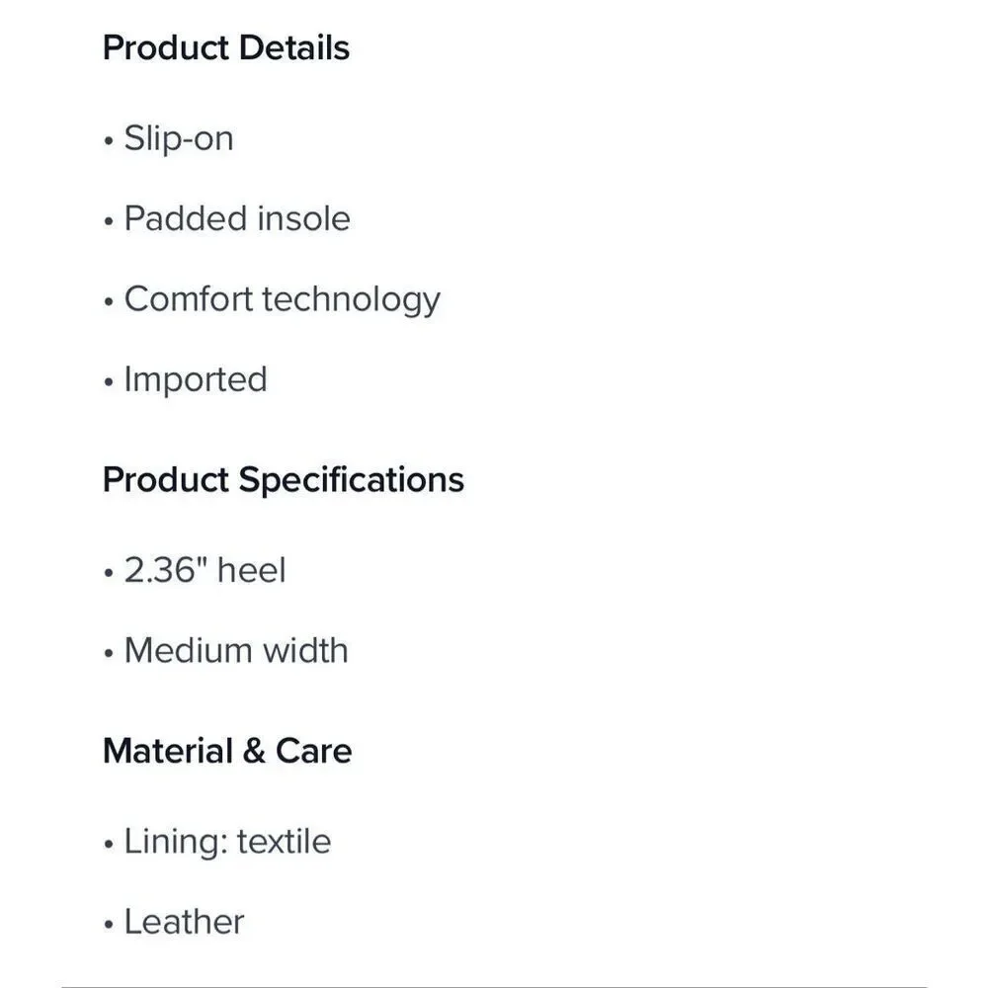Click the bullet point before Medium width
988x988 pixels.
click(109, 653)
